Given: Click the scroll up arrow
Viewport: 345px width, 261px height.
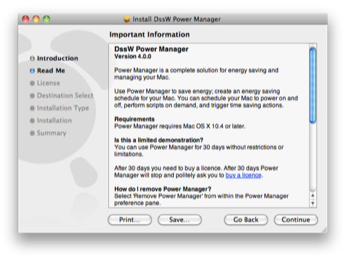Looking at the screenshot, I should click(313, 195).
